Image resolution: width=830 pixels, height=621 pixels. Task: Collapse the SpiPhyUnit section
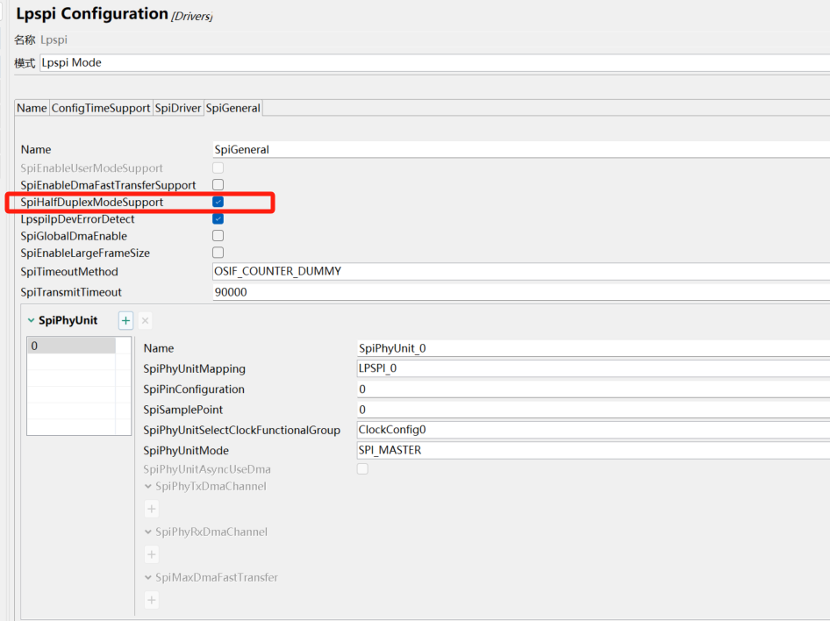[x=32, y=321]
